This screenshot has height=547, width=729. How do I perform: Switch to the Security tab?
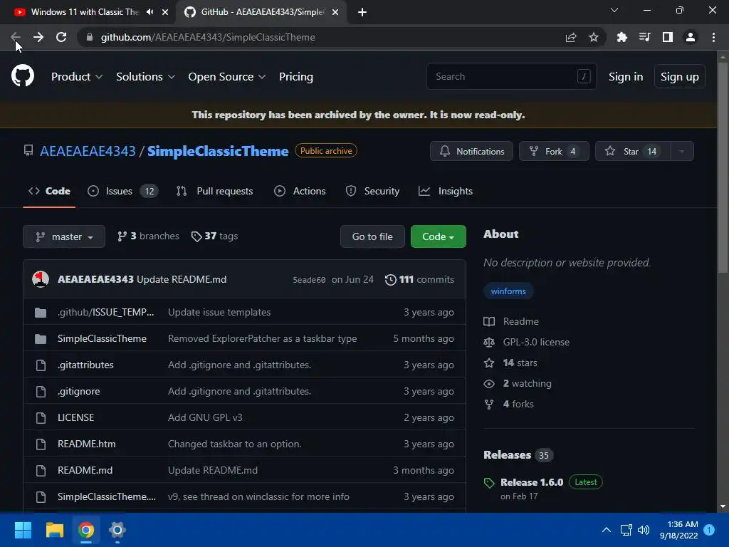(x=372, y=191)
